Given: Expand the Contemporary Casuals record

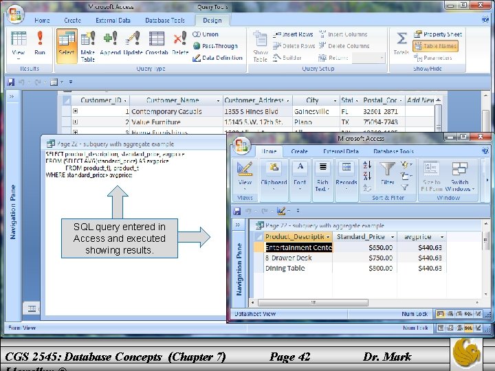Looking at the screenshot, I should coord(75,111).
